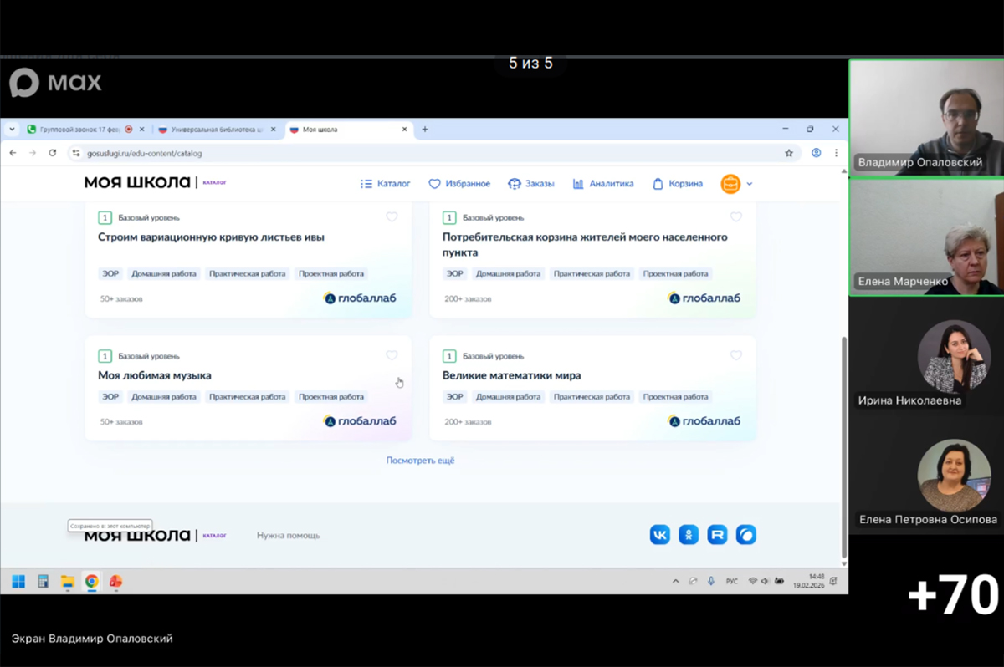Open Строим вариационную кривую листьев ивы

pyautogui.click(x=211, y=237)
